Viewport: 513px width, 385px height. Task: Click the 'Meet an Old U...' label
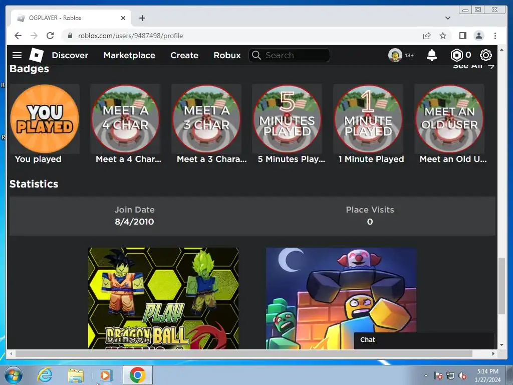tap(453, 159)
